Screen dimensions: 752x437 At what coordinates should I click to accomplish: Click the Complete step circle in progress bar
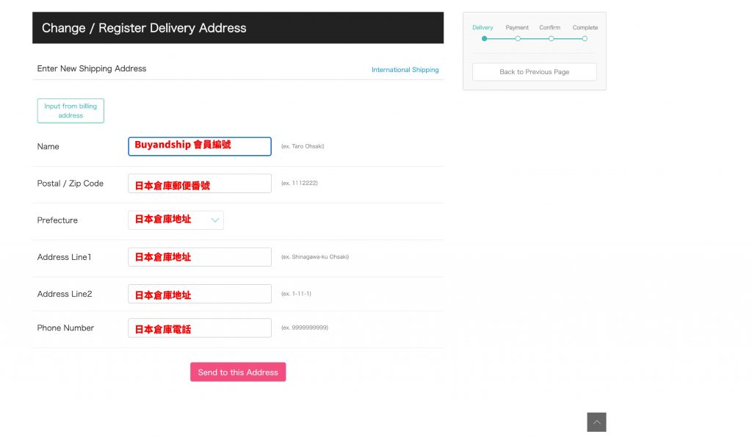point(585,38)
